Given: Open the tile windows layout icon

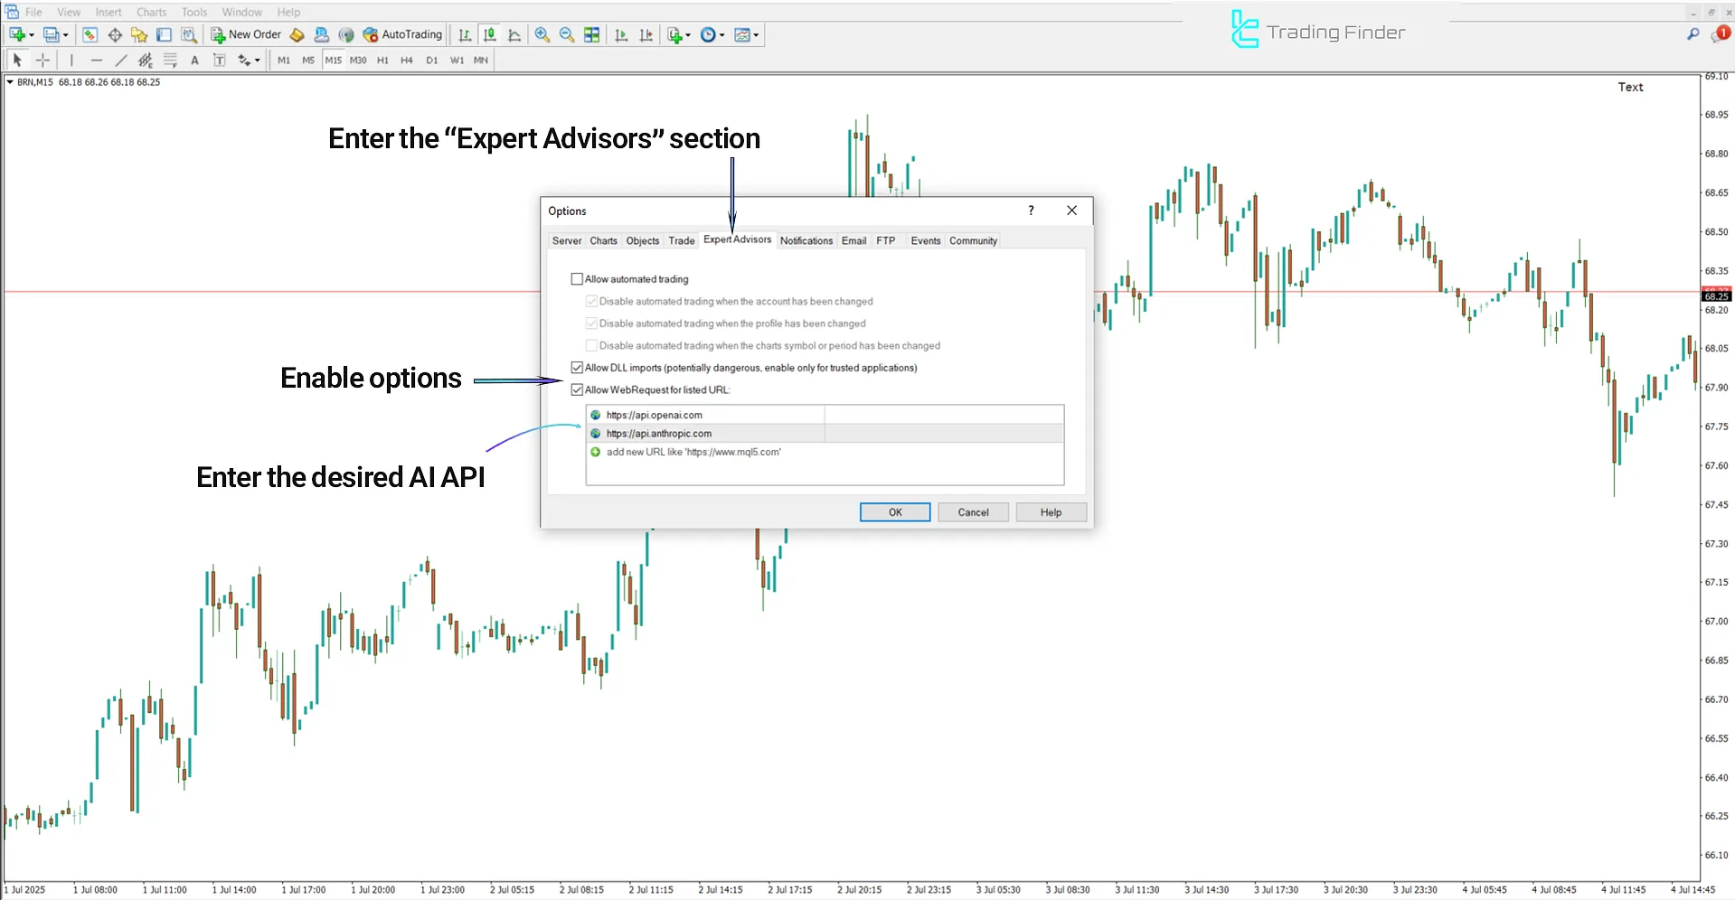Looking at the screenshot, I should (591, 34).
